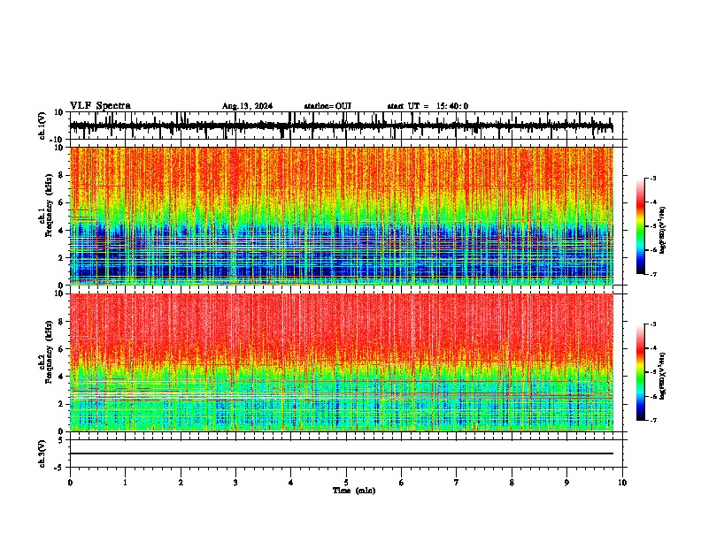Click the "station=OUI" header text
This screenshot has height=541, width=701.
tap(327, 106)
